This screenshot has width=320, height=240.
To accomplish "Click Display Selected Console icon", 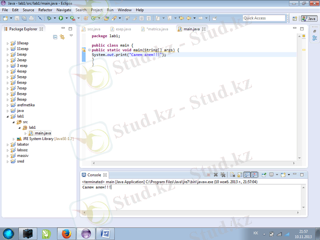I will coord(271,175).
